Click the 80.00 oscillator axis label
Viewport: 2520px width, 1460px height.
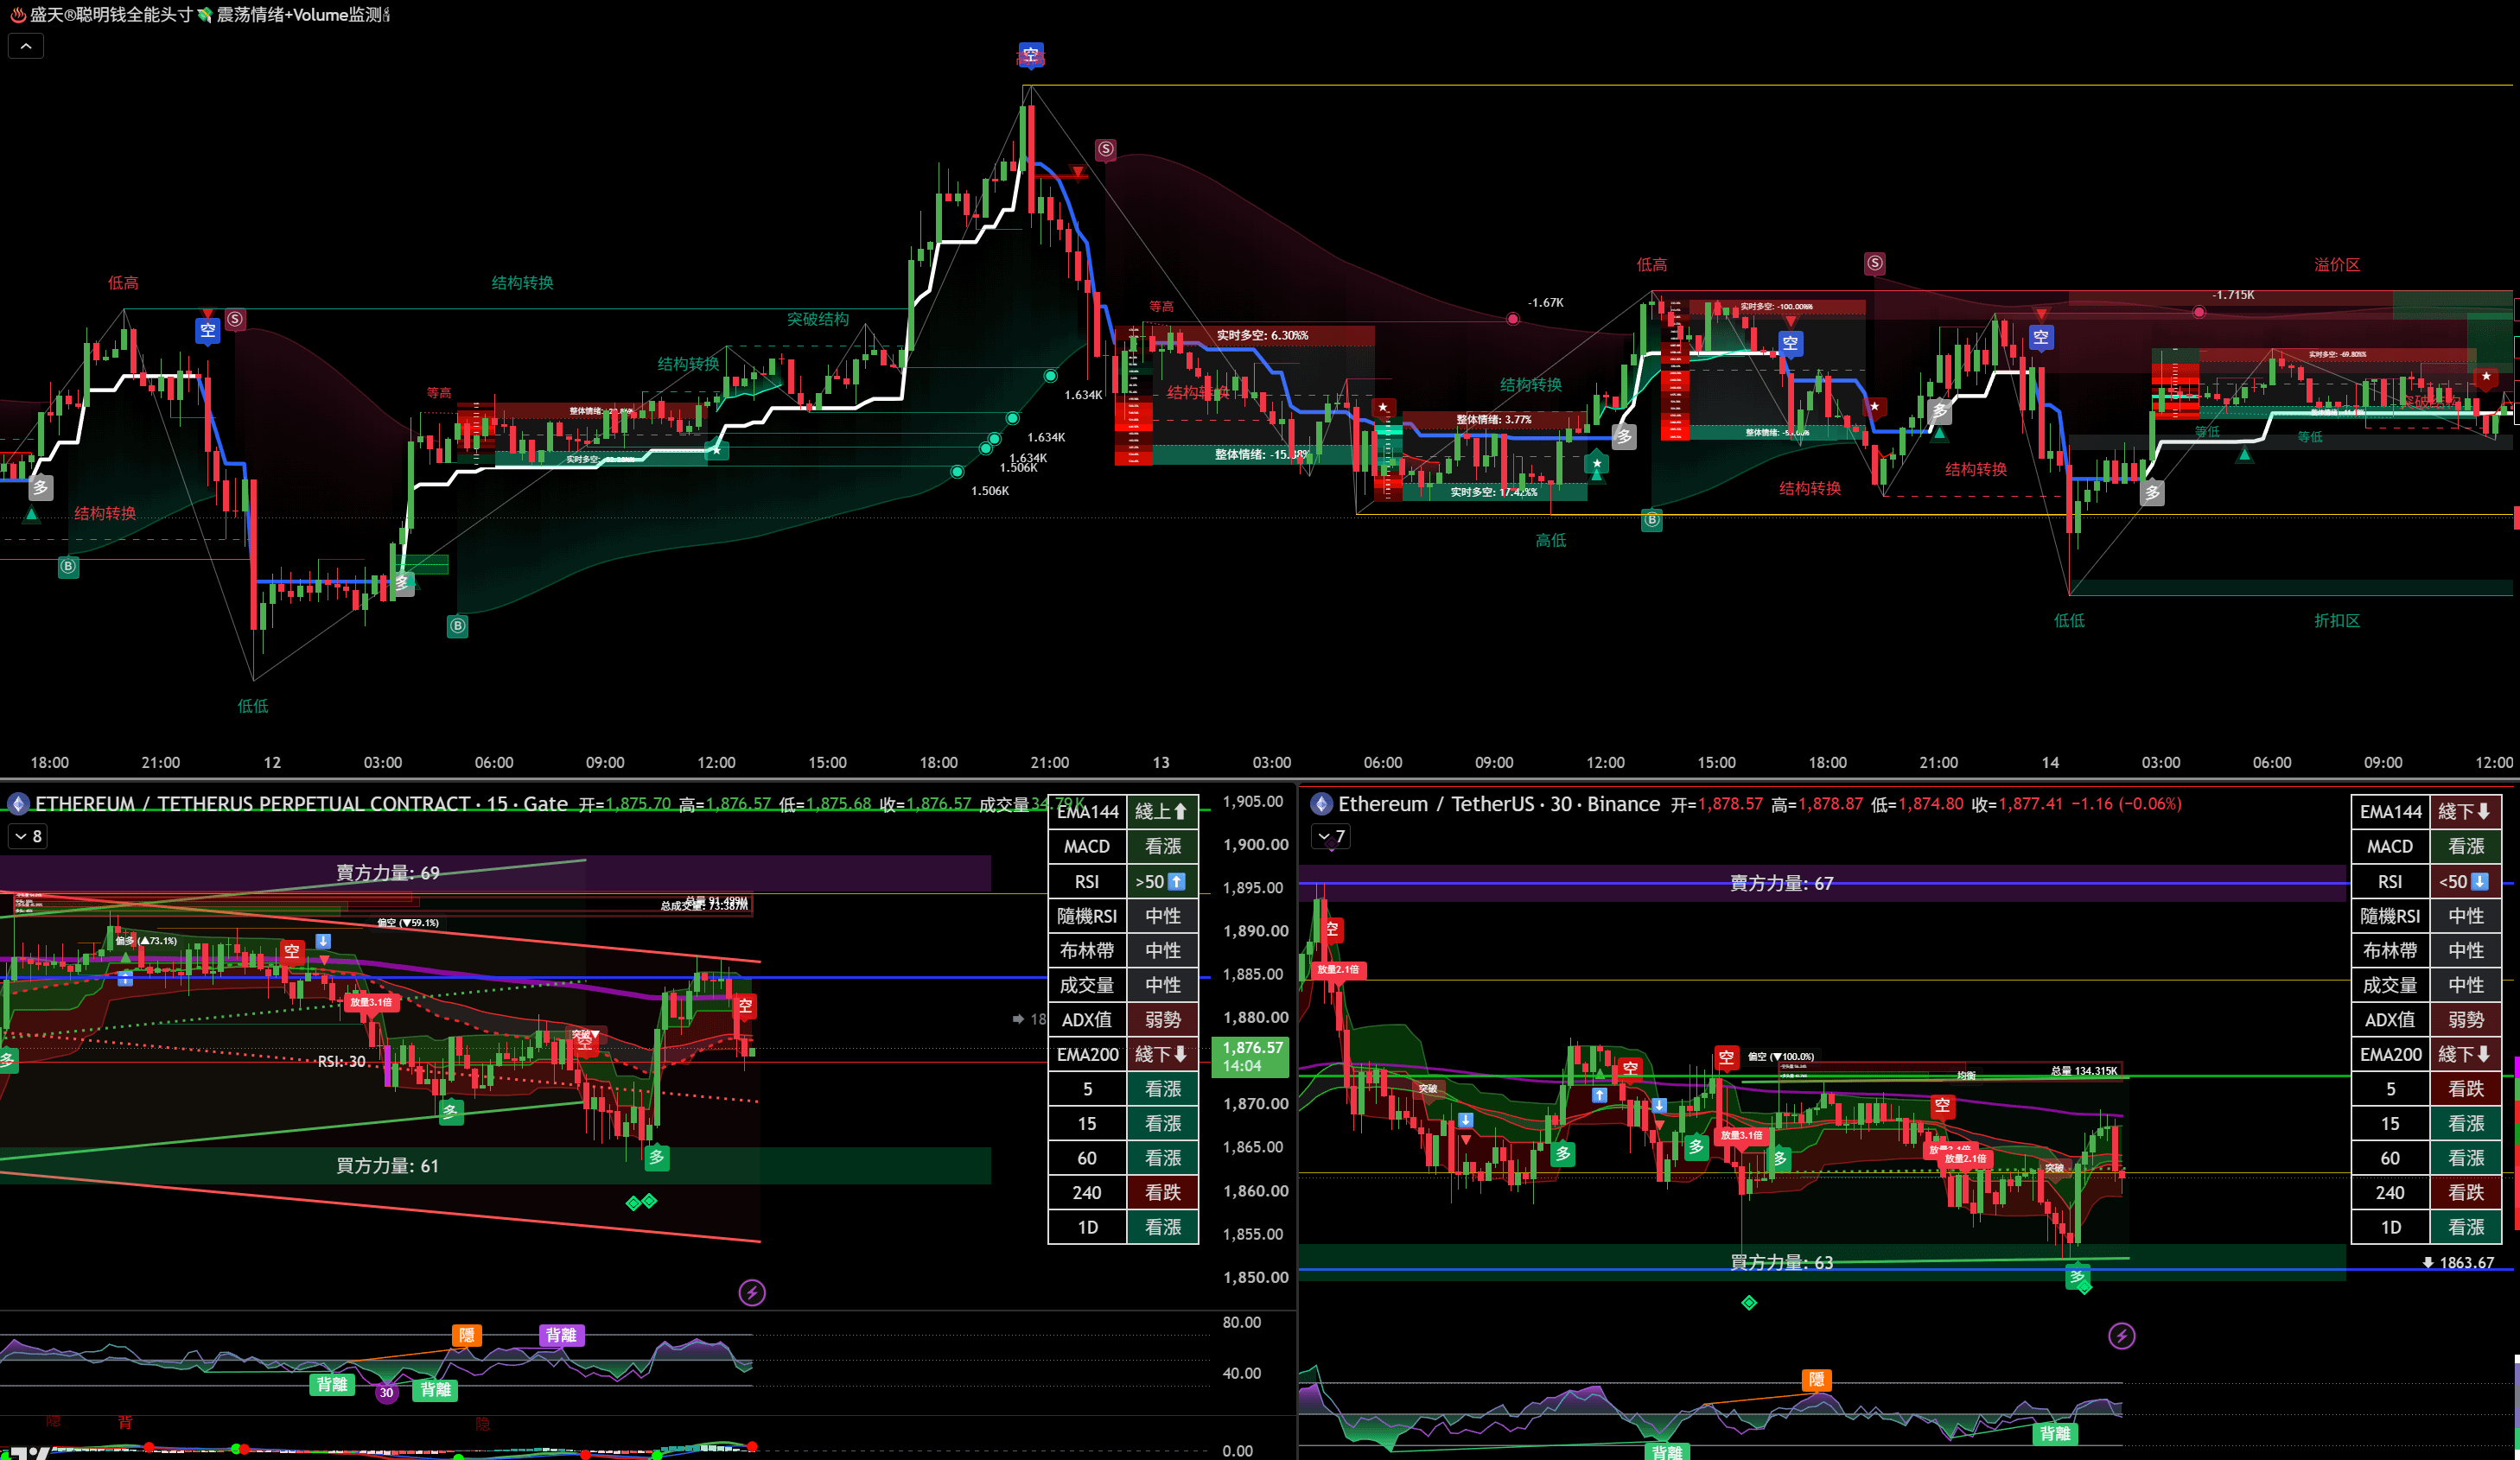(1242, 1322)
